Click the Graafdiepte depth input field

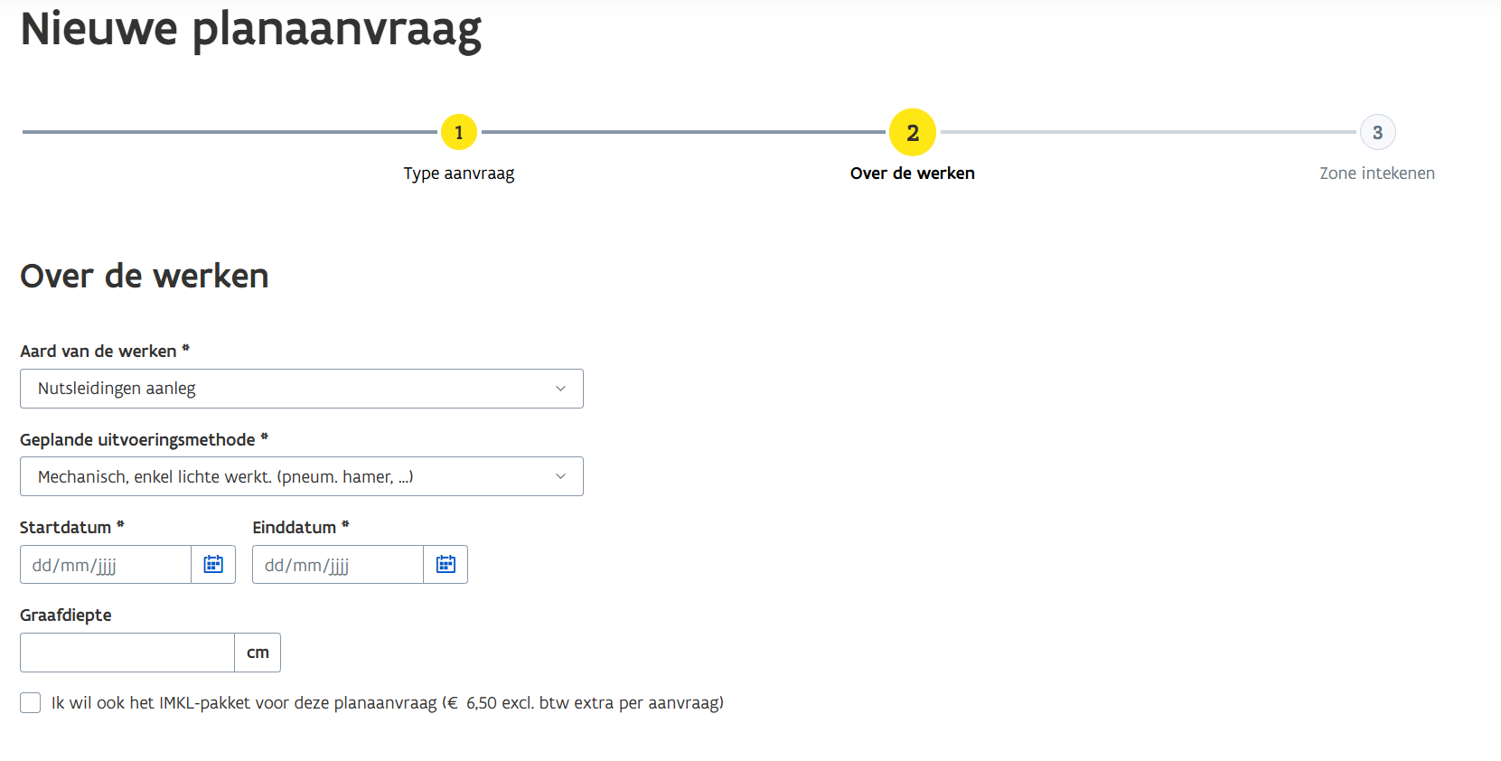(x=127, y=653)
